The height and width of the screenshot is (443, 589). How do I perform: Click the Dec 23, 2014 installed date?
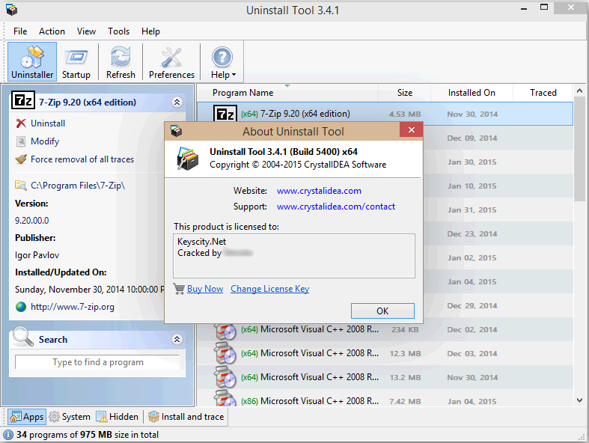pyautogui.click(x=472, y=233)
